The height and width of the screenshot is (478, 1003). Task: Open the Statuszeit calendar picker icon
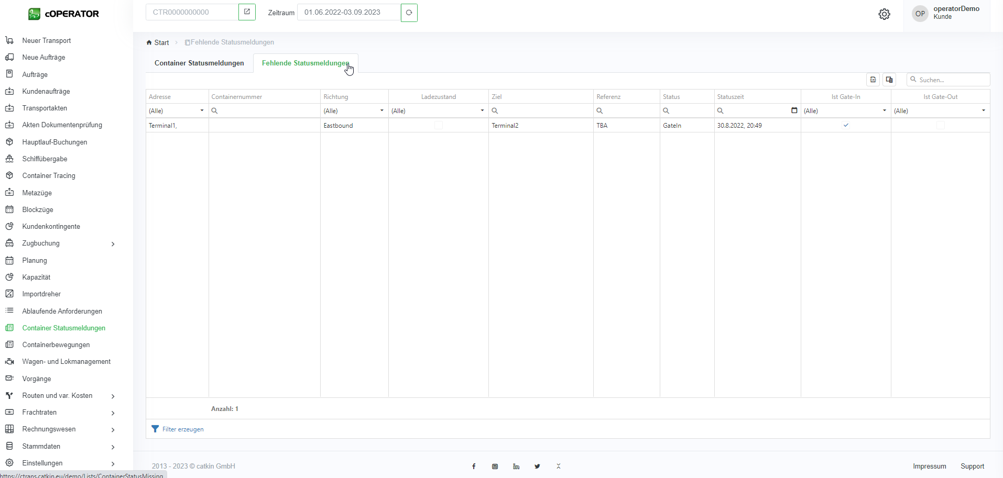pos(794,110)
